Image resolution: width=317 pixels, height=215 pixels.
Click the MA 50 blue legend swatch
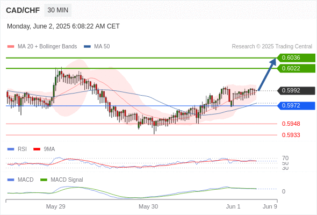point(87,47)
